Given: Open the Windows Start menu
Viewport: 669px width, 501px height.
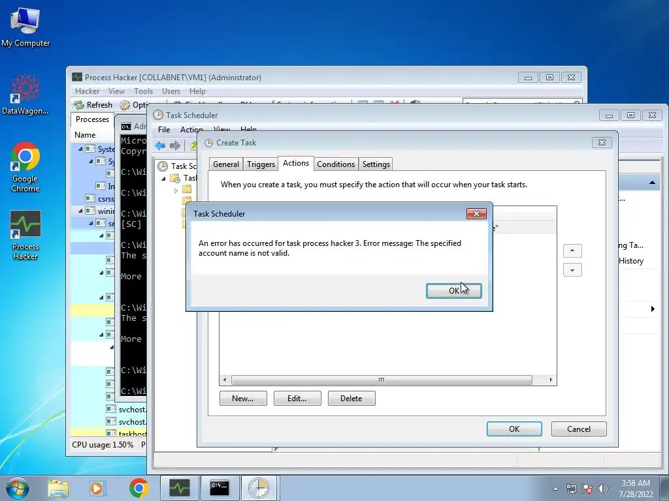Looking at the screenshot, I should pyautogui.click(x=18, y=488).
